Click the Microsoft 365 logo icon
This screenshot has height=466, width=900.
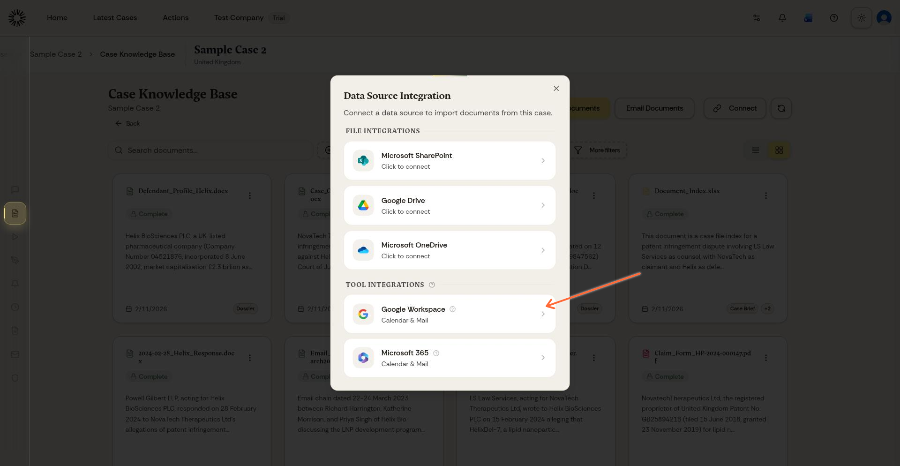[x=363, y=358]
